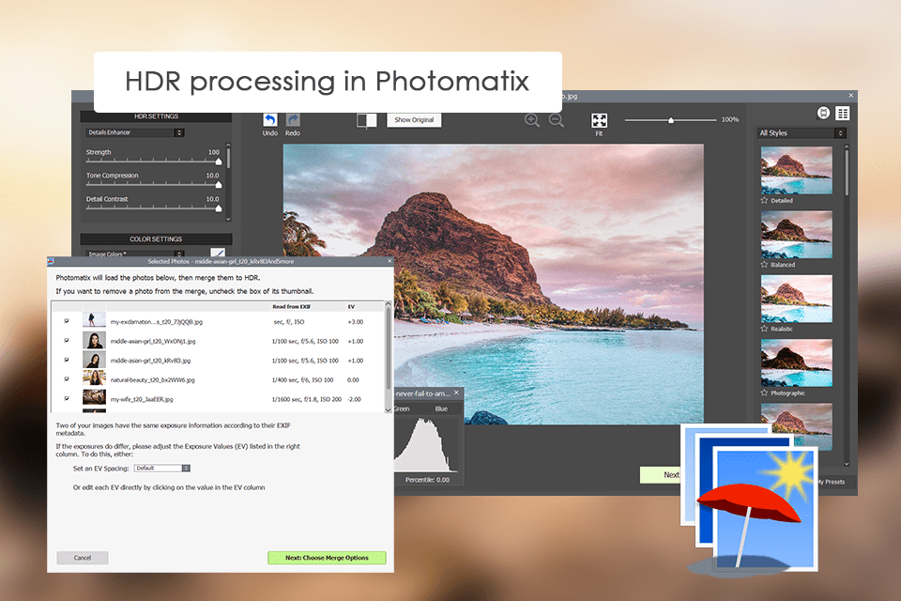
Task: Click the Percentile: 0.00 readout
Action: click(428, 480)
